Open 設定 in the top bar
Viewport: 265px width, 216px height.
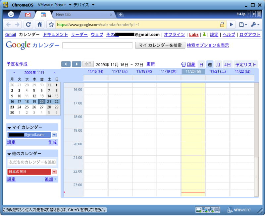(x=214, y=35)
